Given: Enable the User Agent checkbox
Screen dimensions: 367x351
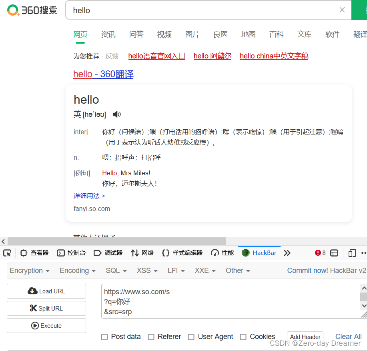Looking at the screenshot, I should [x=191, y=337].
